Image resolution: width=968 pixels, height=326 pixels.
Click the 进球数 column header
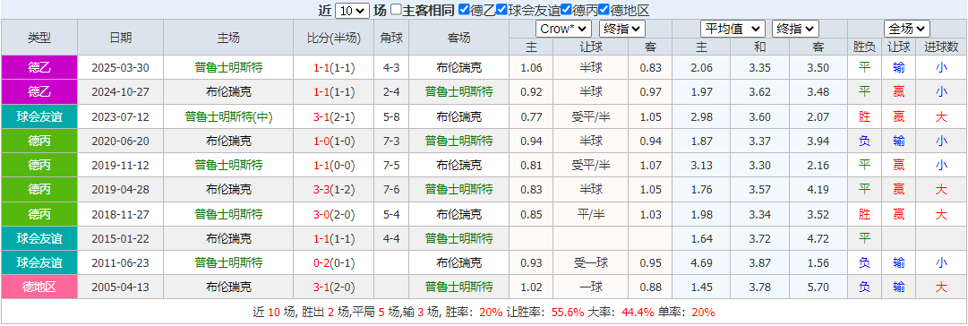click(x=941, y=47)
